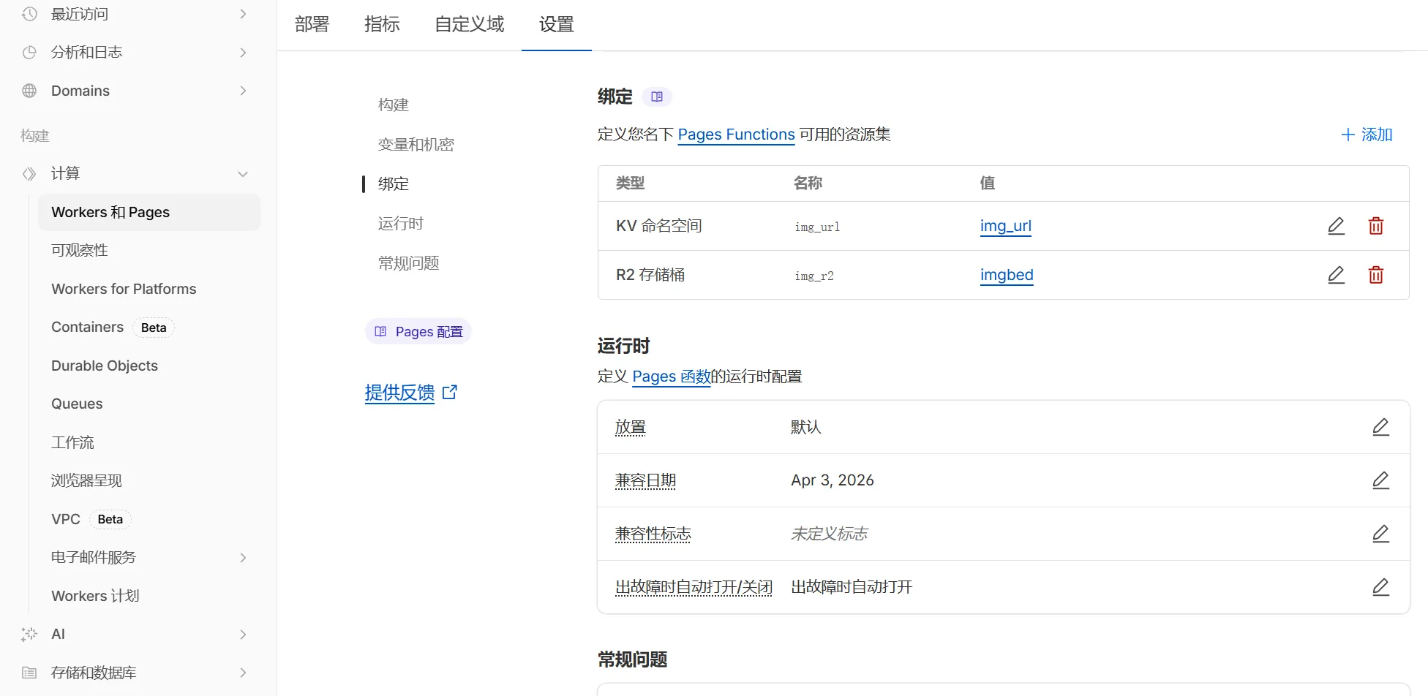
Task: Open the Pages 配置 docs badge
Action: pos(418,331)
